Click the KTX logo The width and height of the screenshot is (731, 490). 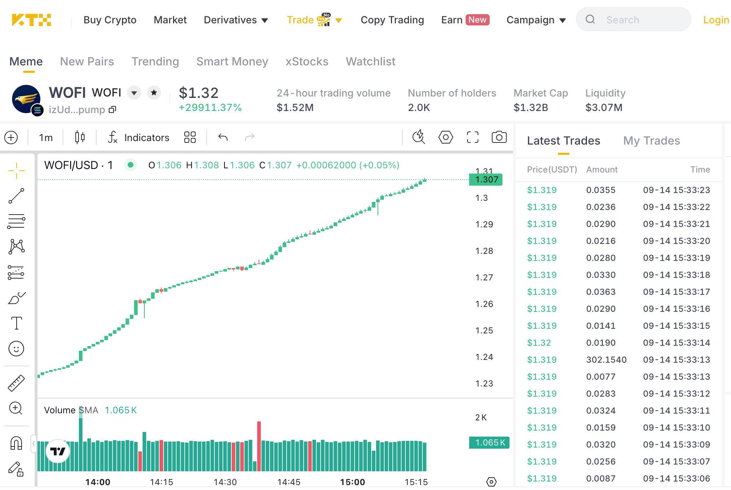(31, 20)
